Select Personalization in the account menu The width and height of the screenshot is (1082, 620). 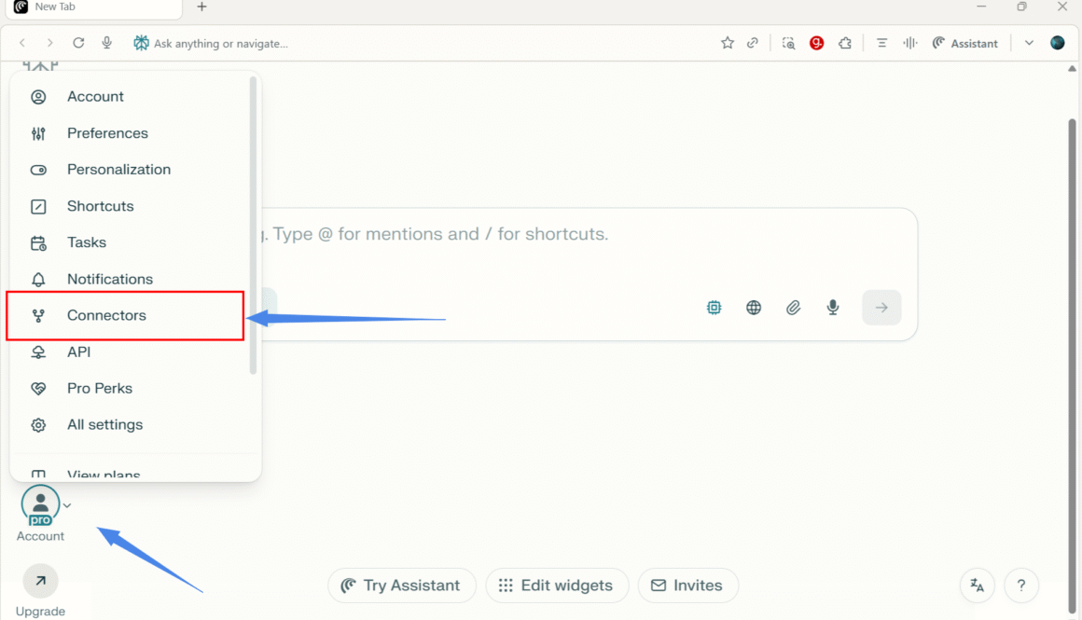pyautogui.click(x=118, y=170)
